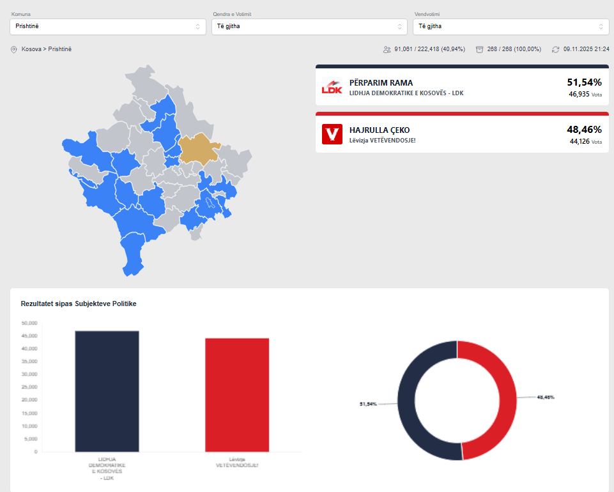Click the refresh timestamp icon

pos(555,49)
